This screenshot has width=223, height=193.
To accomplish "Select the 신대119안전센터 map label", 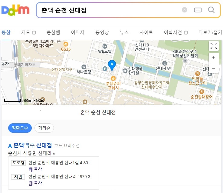I will click(x=142, y=47).
